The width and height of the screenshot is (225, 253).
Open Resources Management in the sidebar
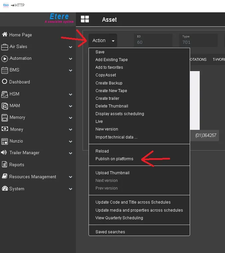(x=33, y=177)
